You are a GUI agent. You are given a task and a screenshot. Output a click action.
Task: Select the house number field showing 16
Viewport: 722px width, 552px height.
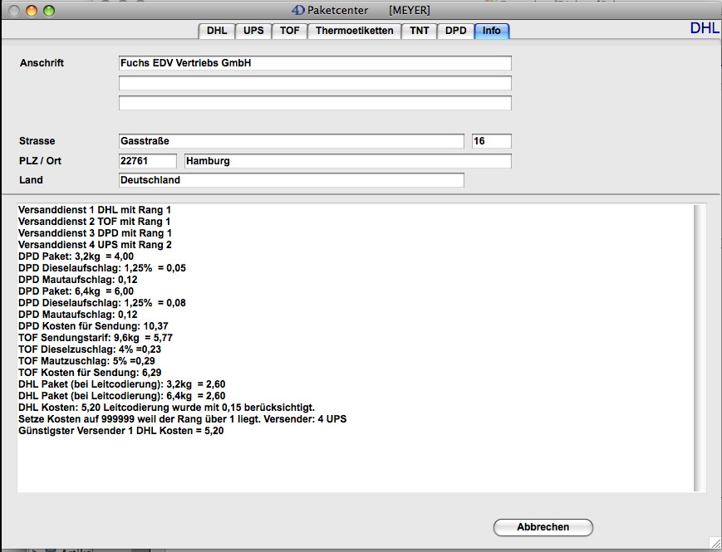coord(491,141)
